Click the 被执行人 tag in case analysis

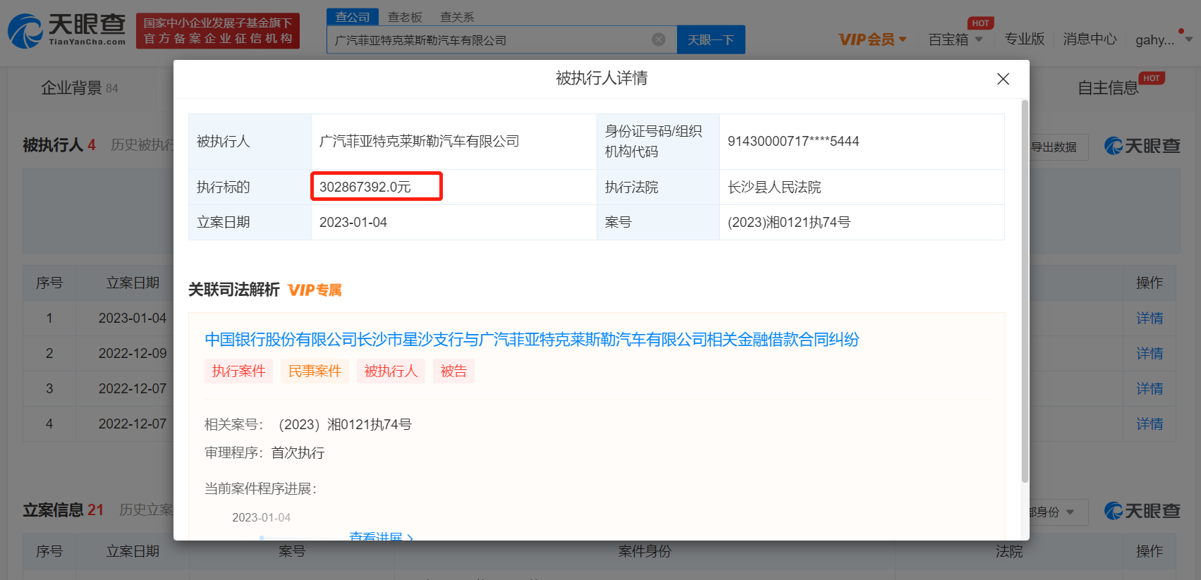point(391,371)
